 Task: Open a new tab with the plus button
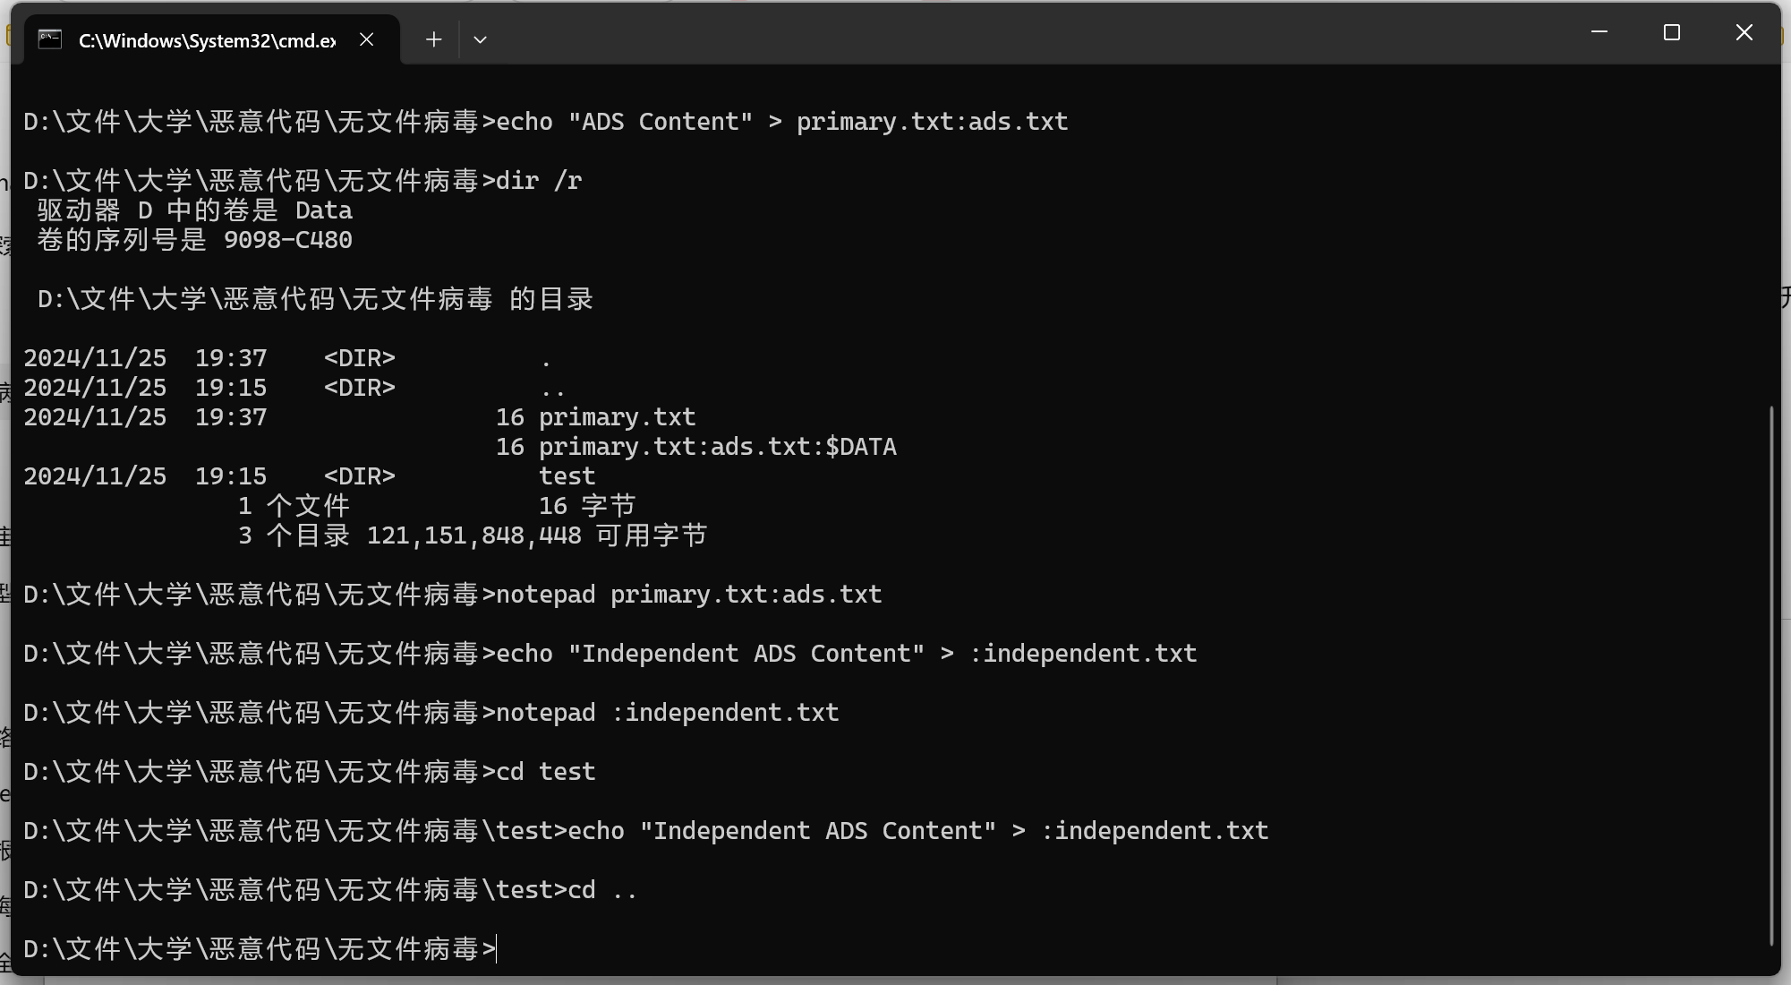pyautogui.click(x=433, y=39)
